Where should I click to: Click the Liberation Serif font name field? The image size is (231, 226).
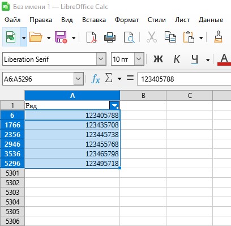(49, 59)
